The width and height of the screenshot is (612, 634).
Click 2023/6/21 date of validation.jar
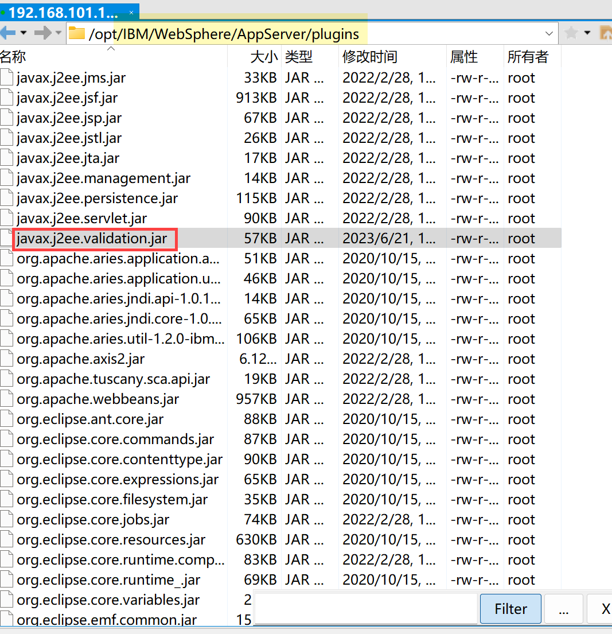click(x=389, y=239)
